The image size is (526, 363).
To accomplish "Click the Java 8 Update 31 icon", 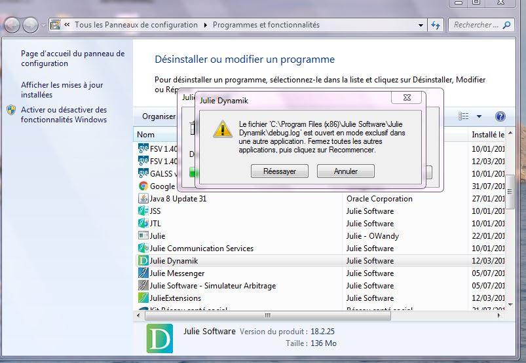I will pyautogui.click(x=143, y=199).
